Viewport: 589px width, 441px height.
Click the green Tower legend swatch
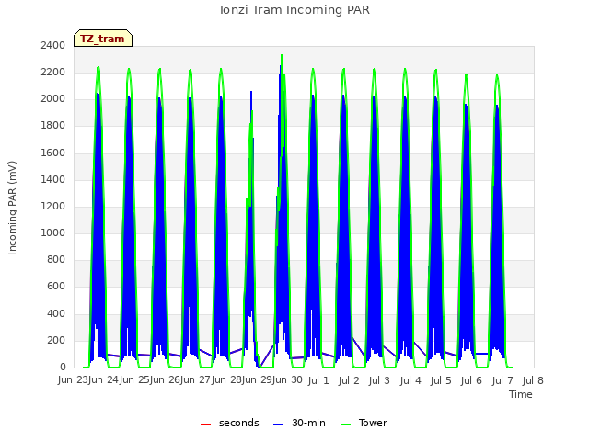tap(345, 424)
